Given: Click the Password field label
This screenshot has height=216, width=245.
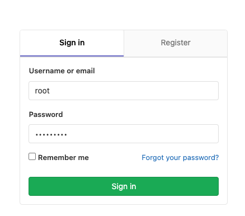Looking at the screenshot, I should pyautogui.click(x=46, y=115).
